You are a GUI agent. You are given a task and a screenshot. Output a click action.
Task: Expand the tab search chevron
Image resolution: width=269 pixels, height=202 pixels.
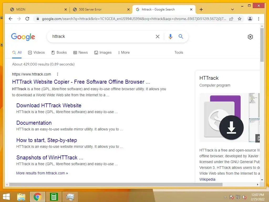[x=232, y=9]
